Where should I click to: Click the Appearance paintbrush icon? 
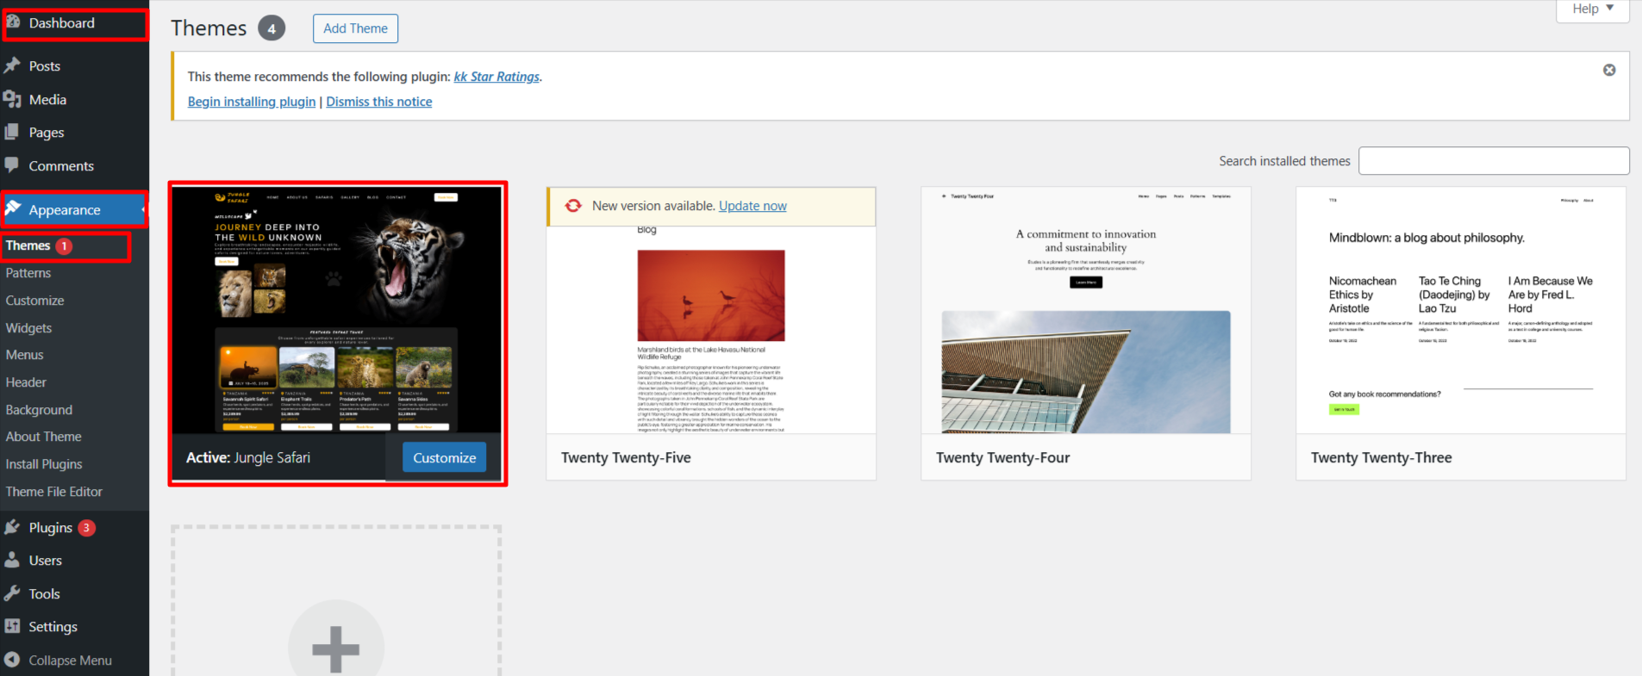pos(13,208)
